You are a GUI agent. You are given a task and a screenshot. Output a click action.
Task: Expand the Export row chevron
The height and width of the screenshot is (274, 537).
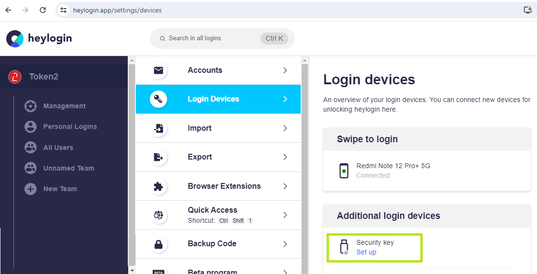[285, 157]
